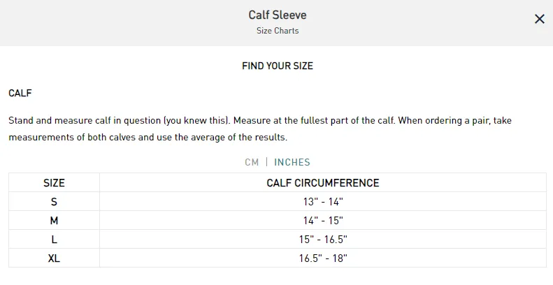Click the 15" - 16.5" measurement cell

323,239
